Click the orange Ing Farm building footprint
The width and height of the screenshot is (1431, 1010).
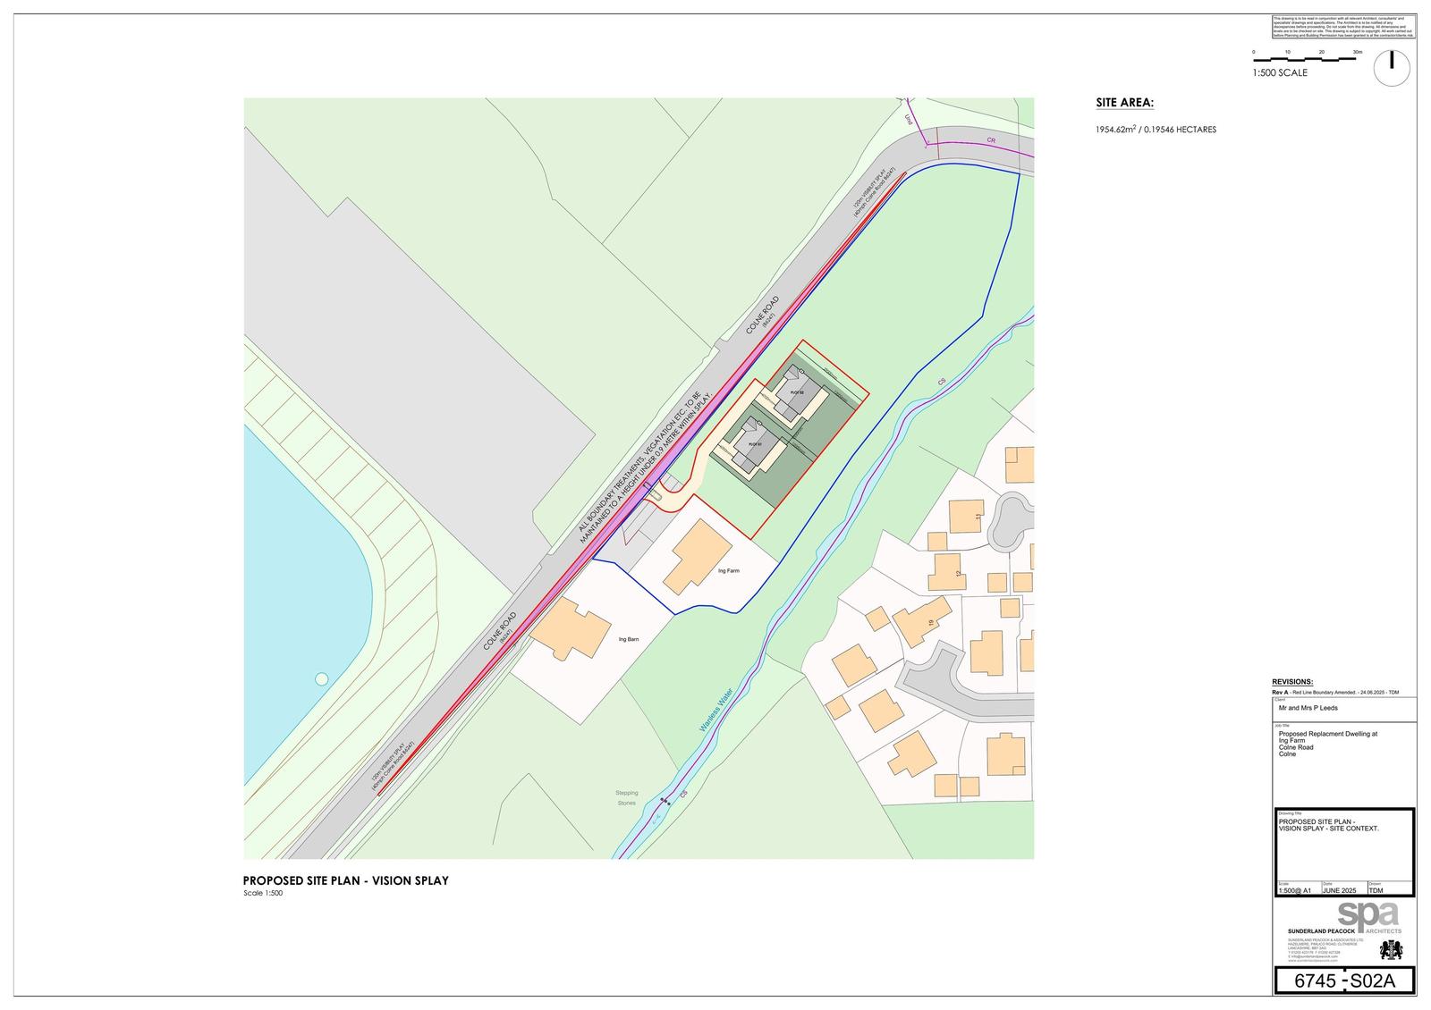[x=699, y=556]
